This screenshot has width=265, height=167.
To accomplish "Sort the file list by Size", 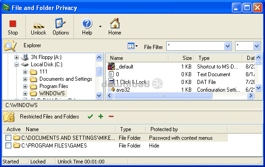I will (181, 58).
